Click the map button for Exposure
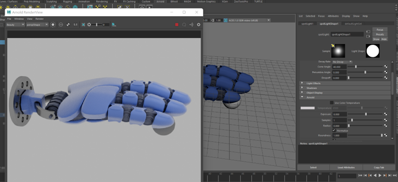Screen dimensions: 398x182 386,114
